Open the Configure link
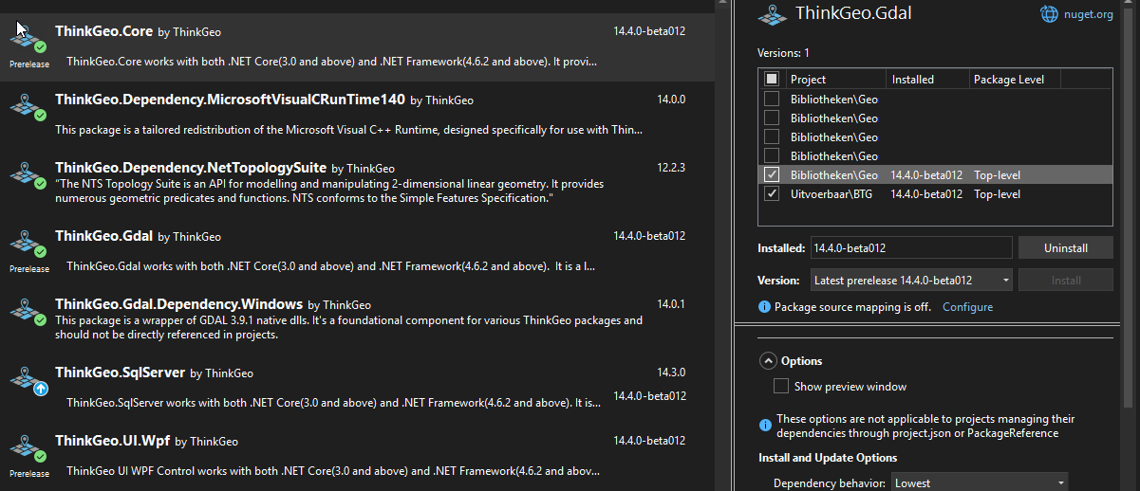Image resolution: width=1140 pixels, height=491 pixels. [967, 307]
